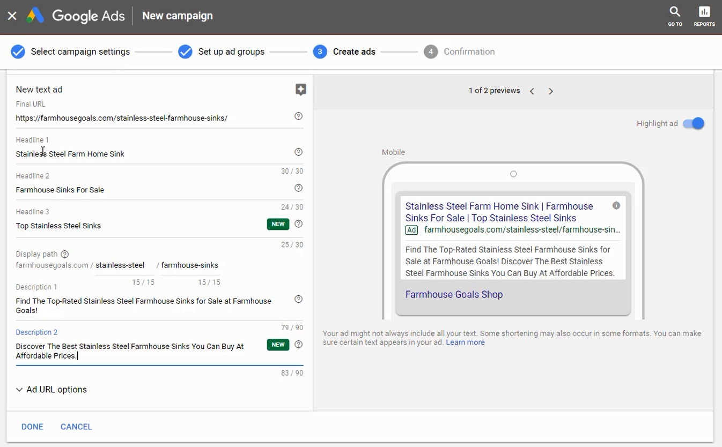
Task: Click the Mobile preview label
Action: (393, 152)
